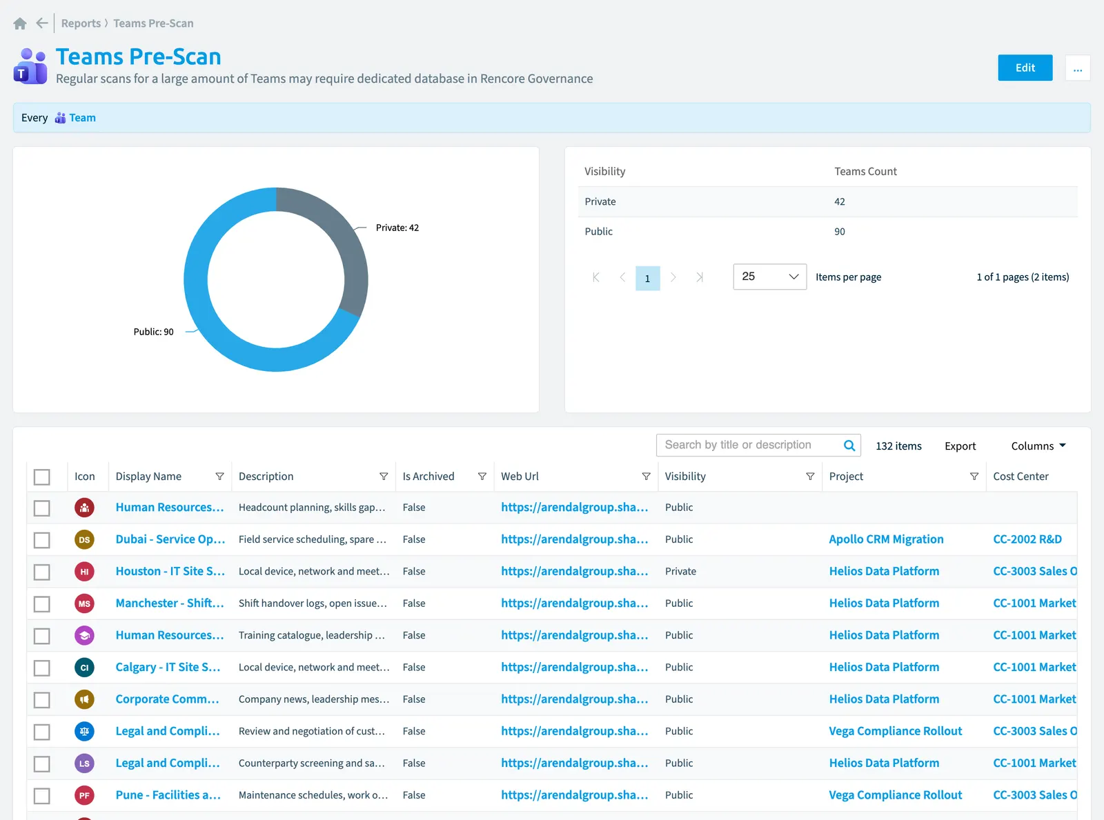Click the Export button
The image size is (1104, 820).
[x=960, y=446]
